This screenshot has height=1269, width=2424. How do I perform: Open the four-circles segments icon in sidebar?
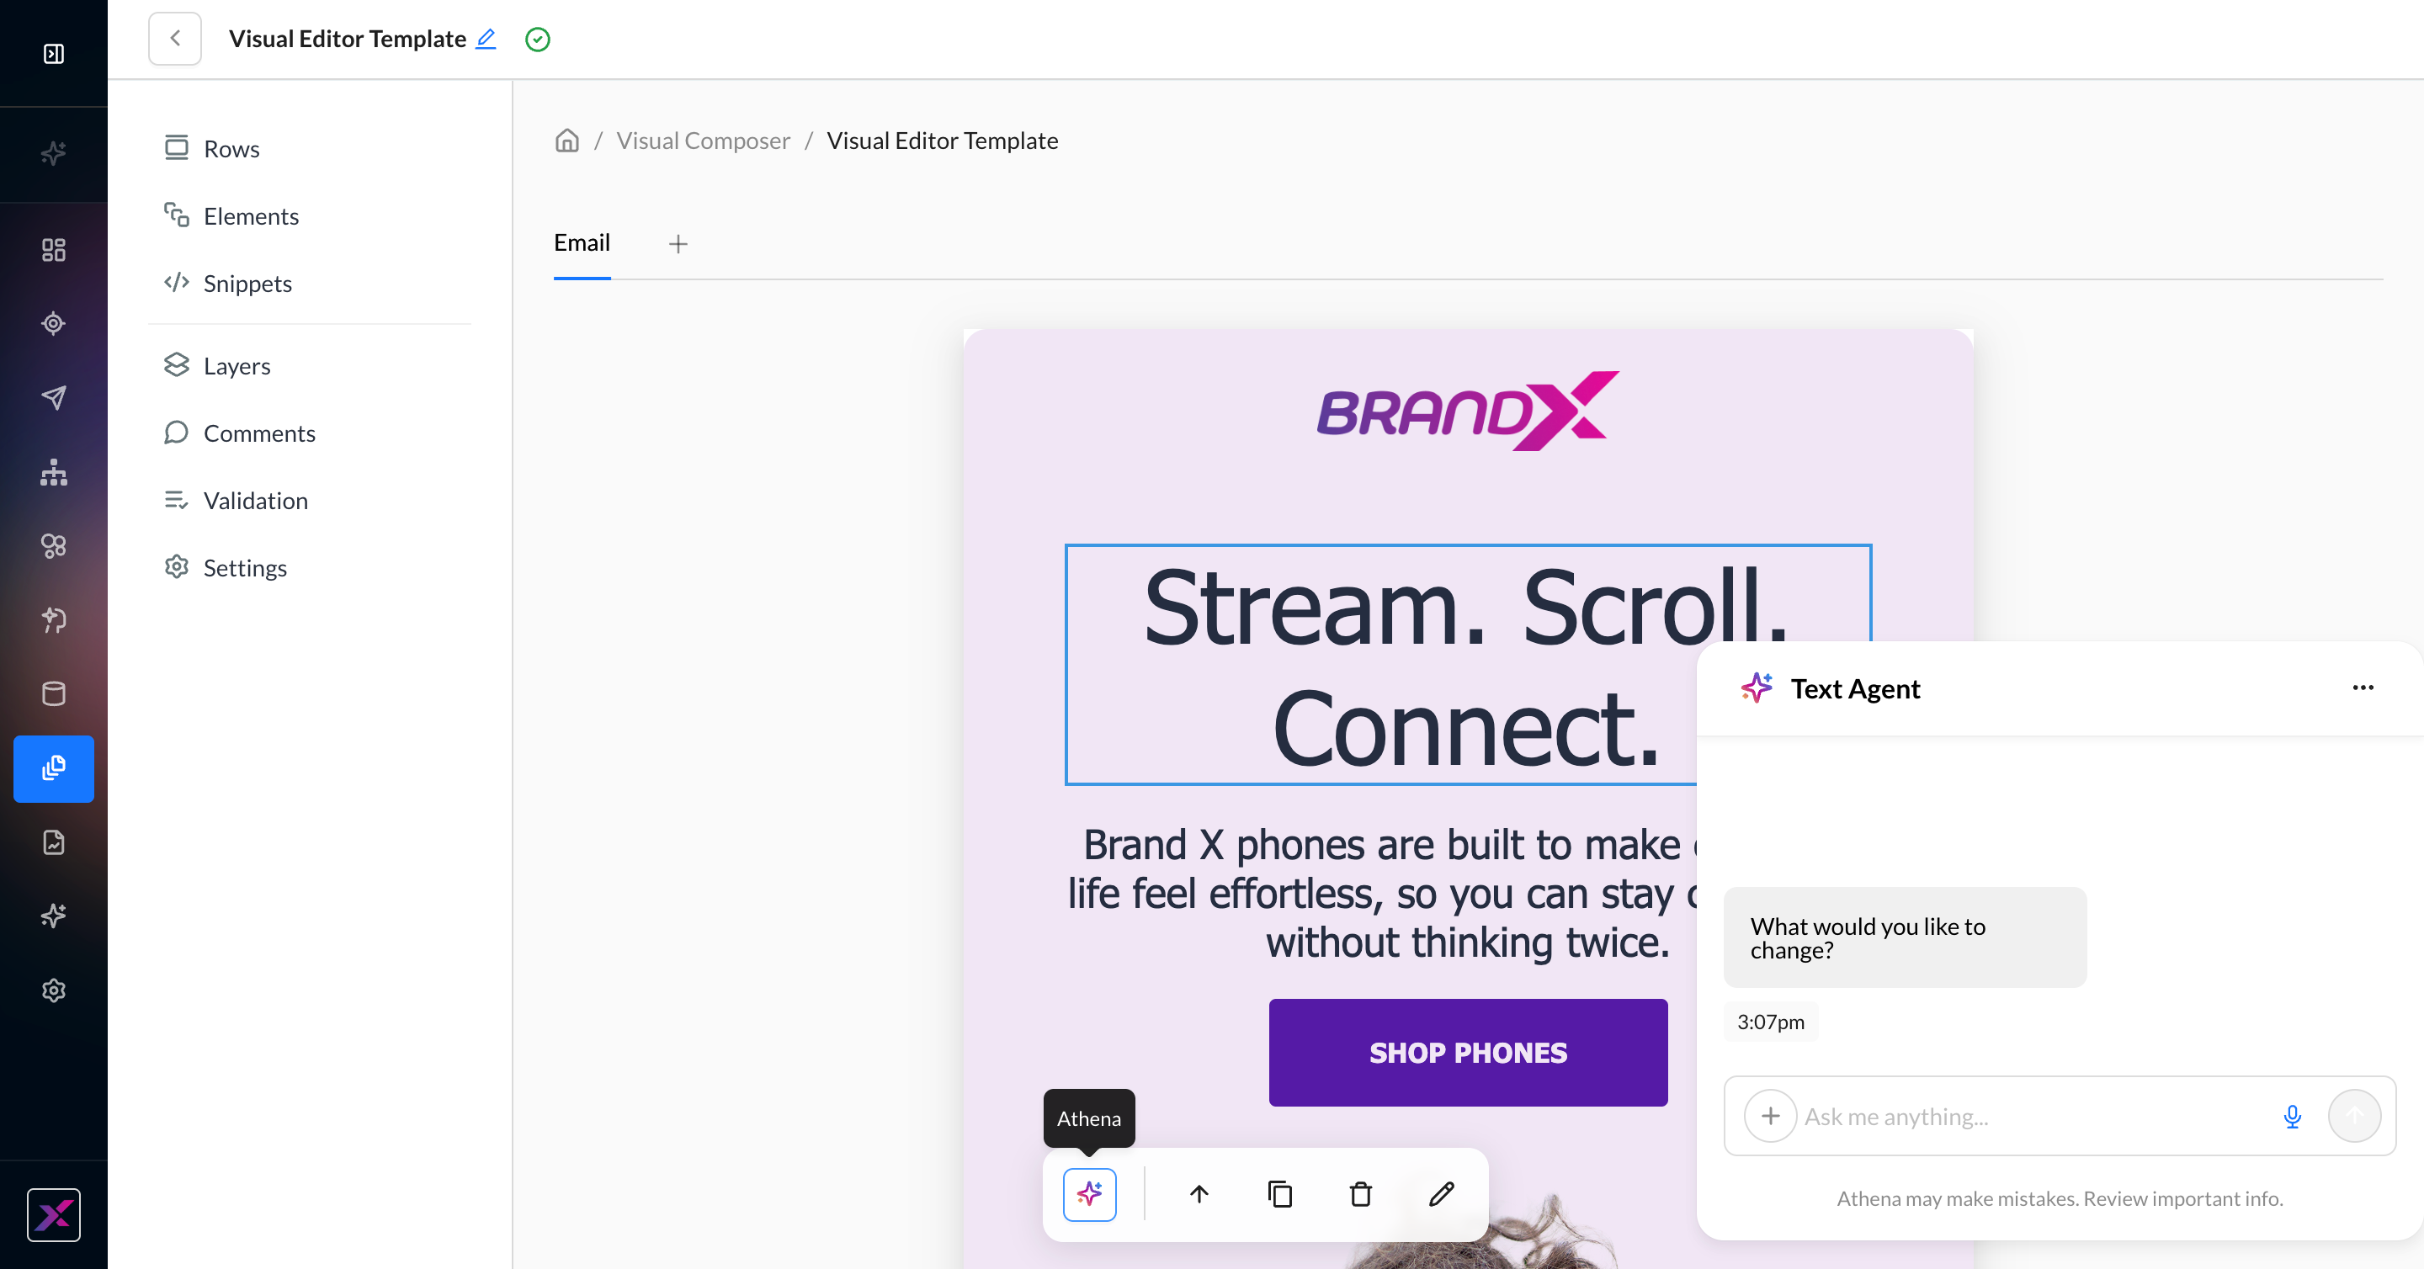[x=54, y=545]
